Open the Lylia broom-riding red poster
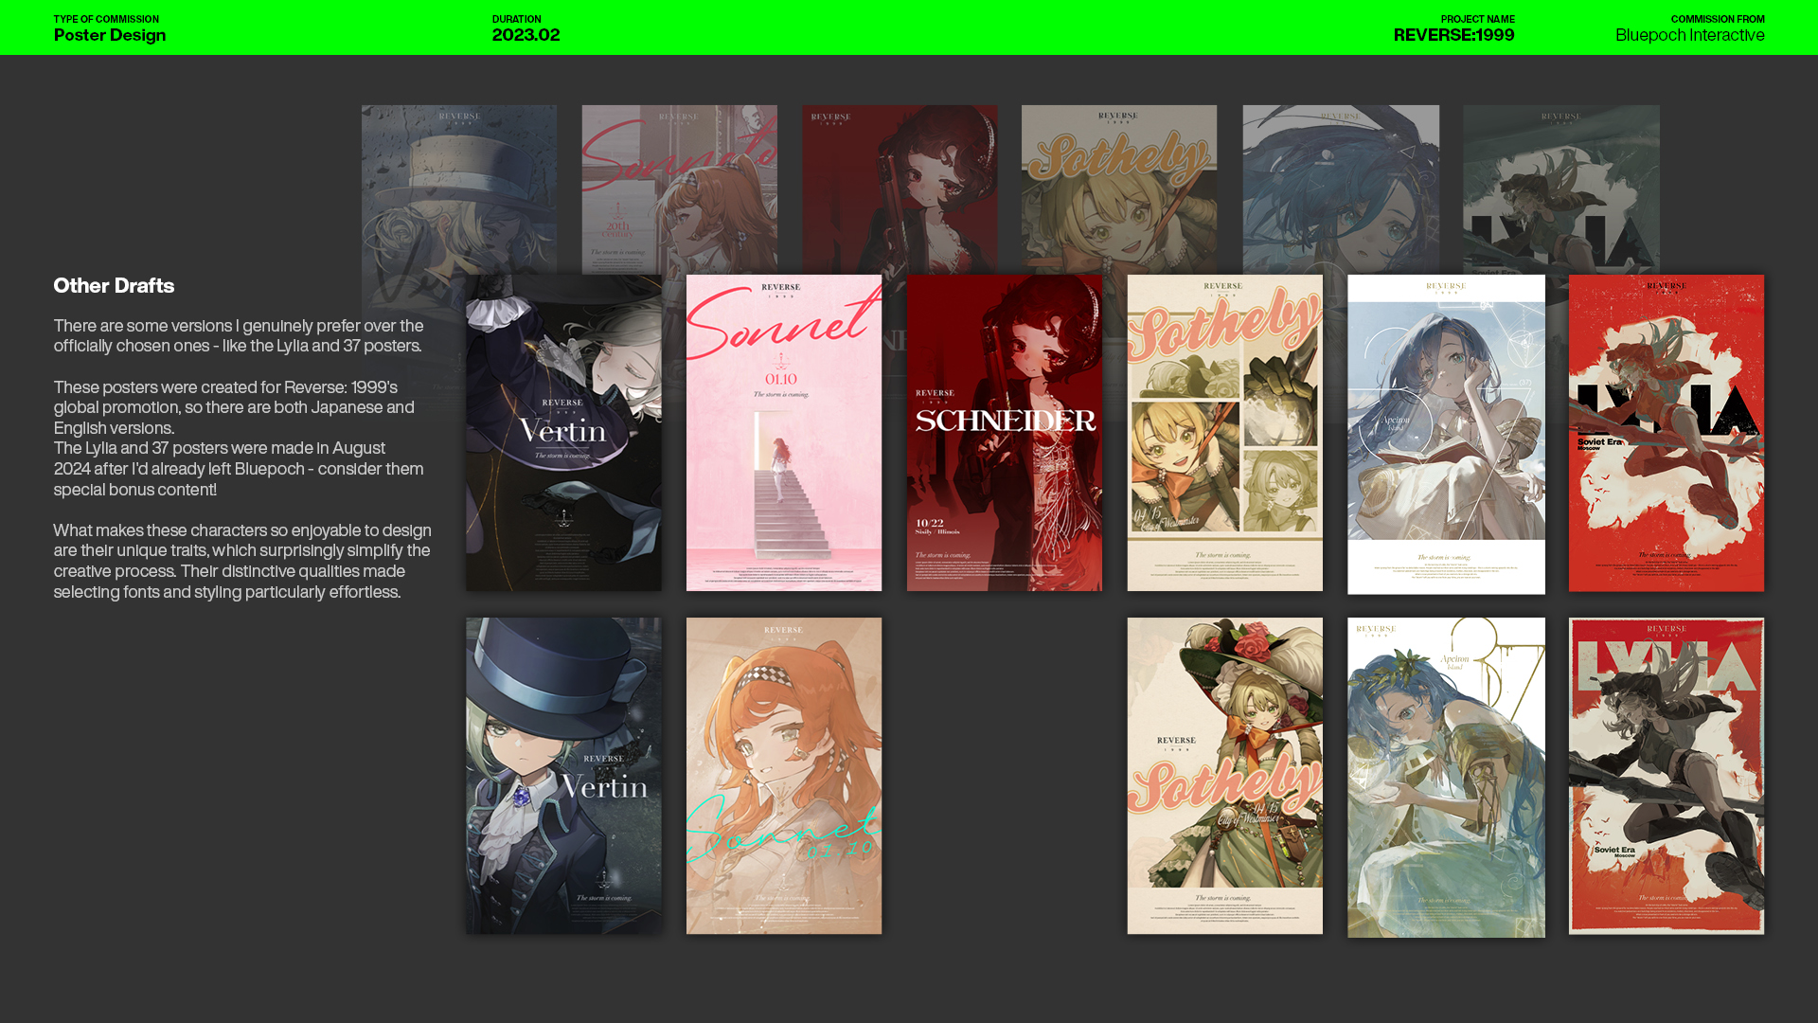The image size is (1818, 1023). [1666, 776]
